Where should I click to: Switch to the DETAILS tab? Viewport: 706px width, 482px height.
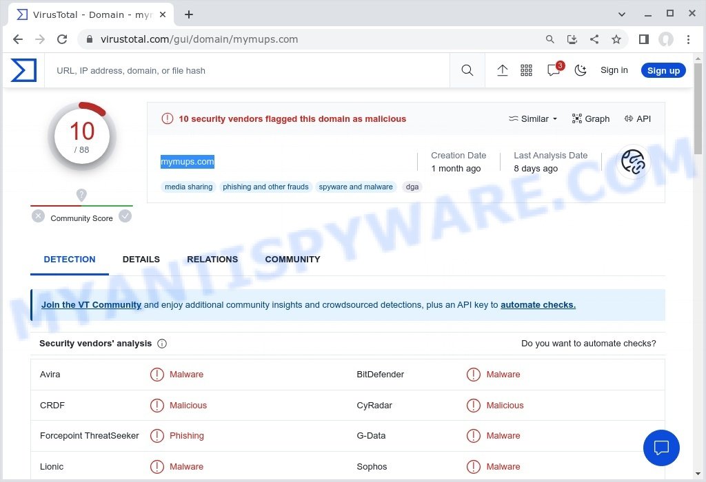click(141, 260)
